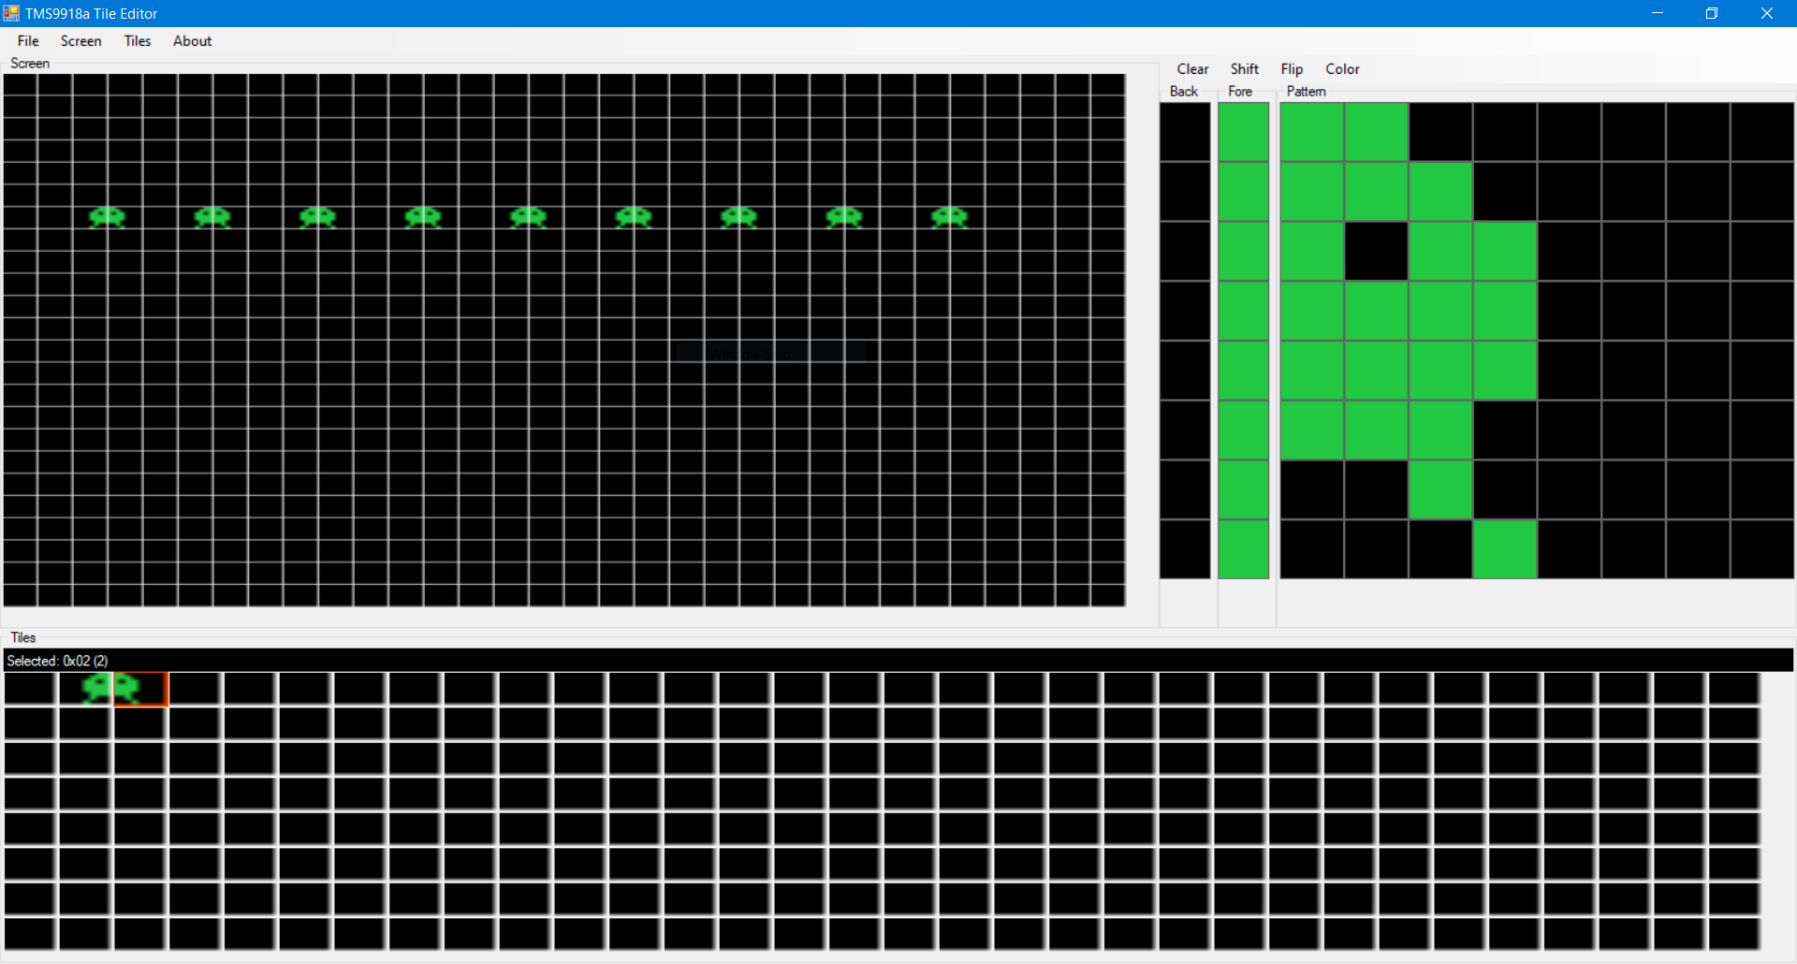This screenshot has height=964, width=1797.
Task: Toggle the top-left pixel of the pattern editor
Action: 1312,132
